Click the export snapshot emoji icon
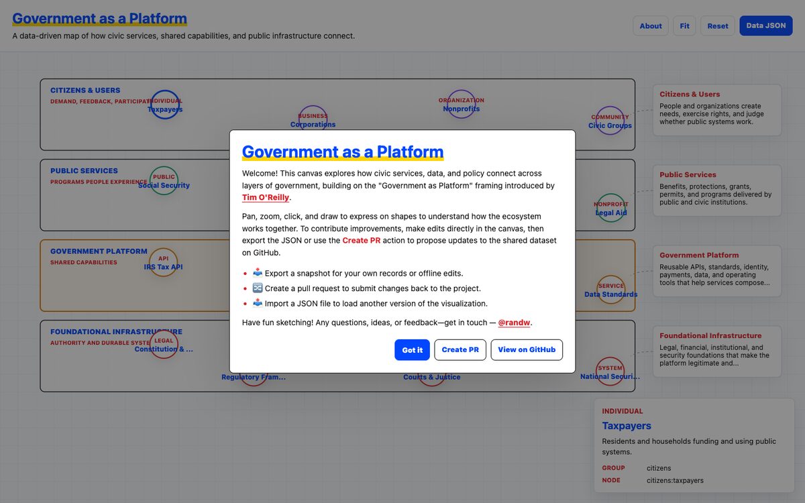 258,273
